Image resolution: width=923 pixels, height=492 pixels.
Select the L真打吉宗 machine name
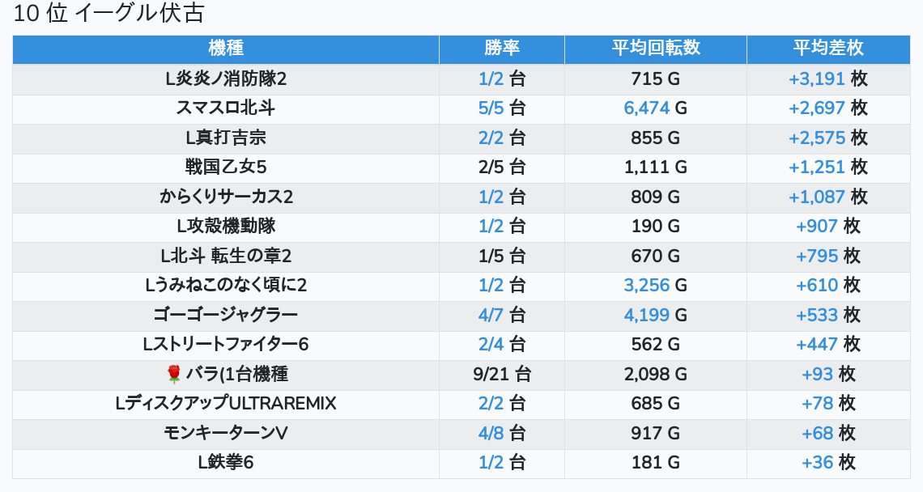[225, 138]
